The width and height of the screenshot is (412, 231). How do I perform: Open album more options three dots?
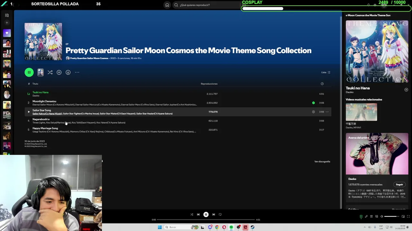click(x=77, y=73)
